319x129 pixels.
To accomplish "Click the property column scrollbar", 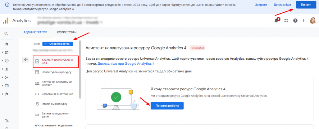I will 80,70.
